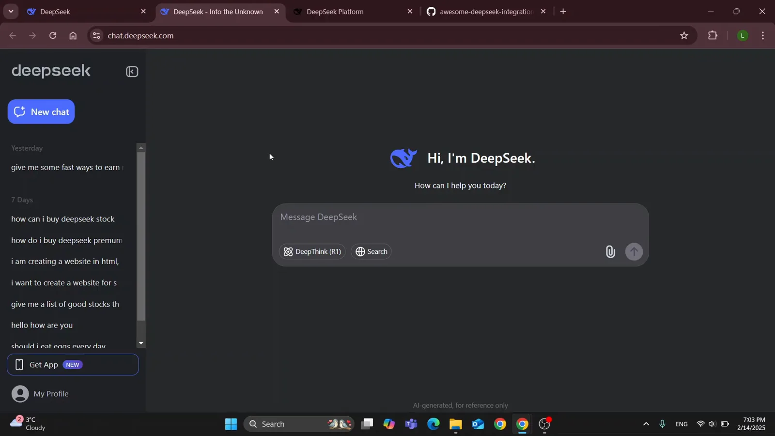Image resolution: width=775 pixels, height=436 pixels.
Task: Open browser Extensions menu
Action: point(713,35)
